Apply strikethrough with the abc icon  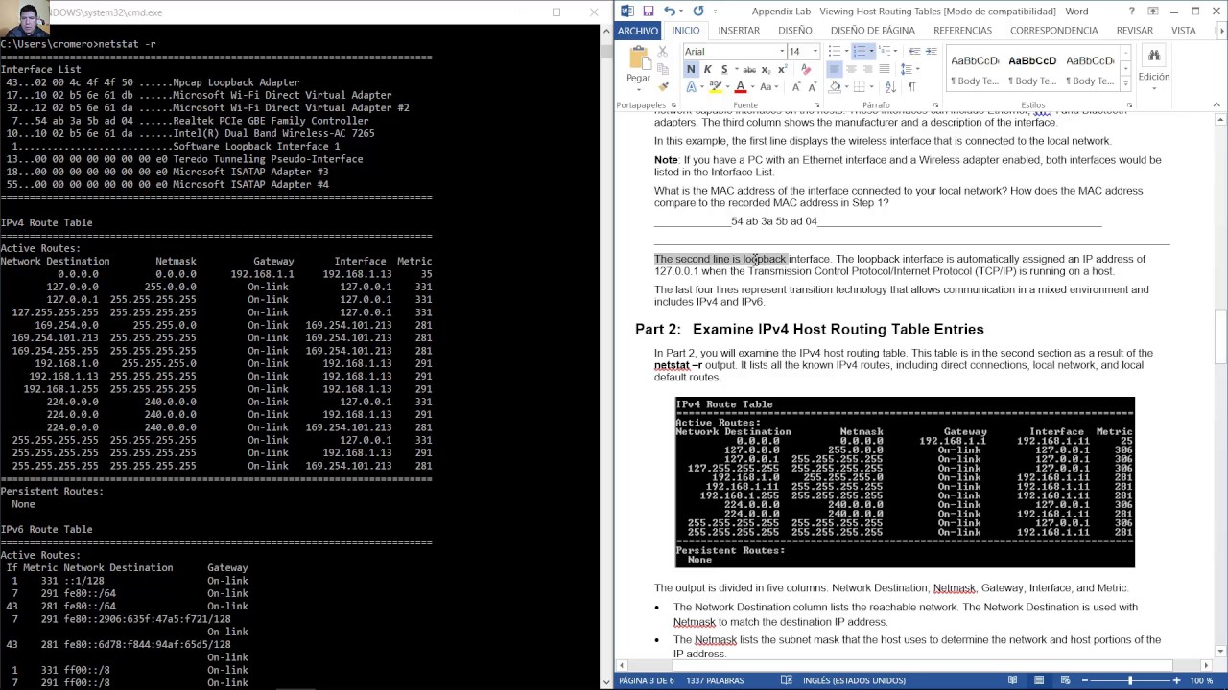click(749, 69)
